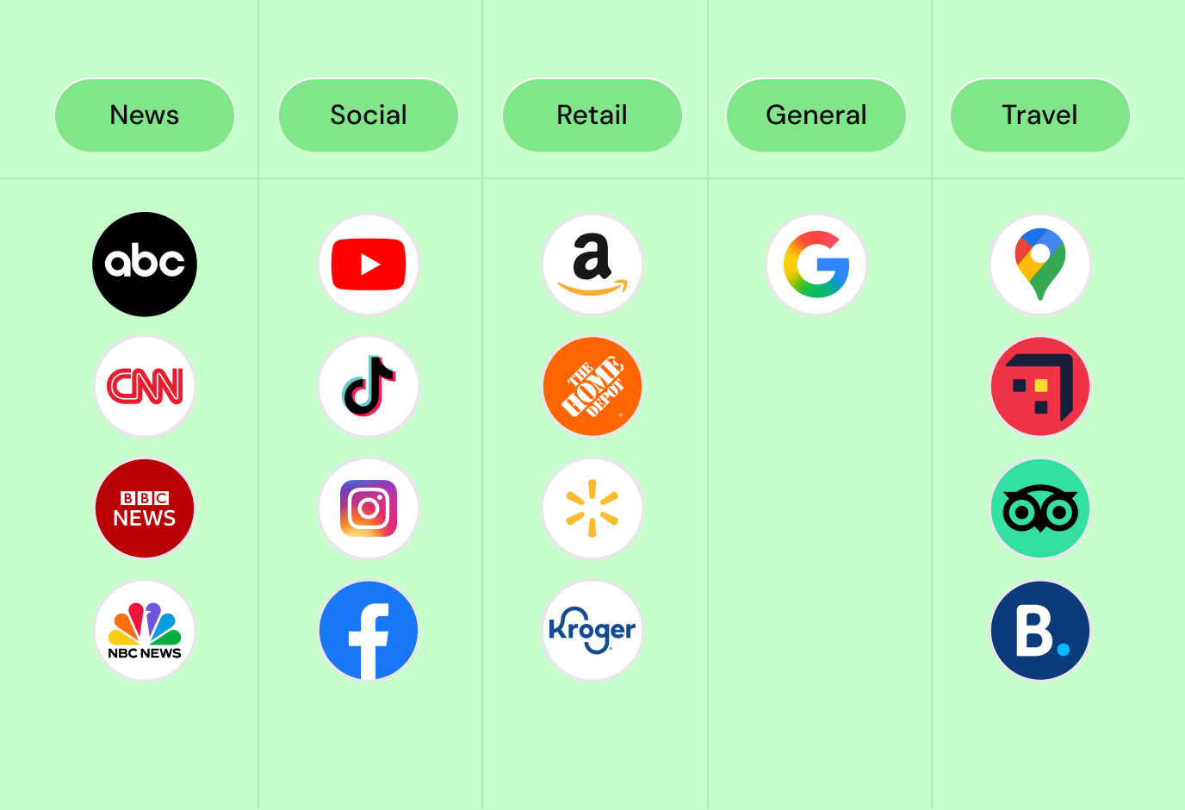Select the TikTok logo
Image resolution: width=1185 pixels, height=810 pixels.
[x=369, y=386]
